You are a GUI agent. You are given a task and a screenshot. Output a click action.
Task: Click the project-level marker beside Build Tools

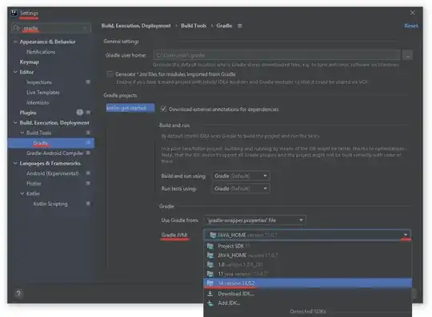(88, 133)
